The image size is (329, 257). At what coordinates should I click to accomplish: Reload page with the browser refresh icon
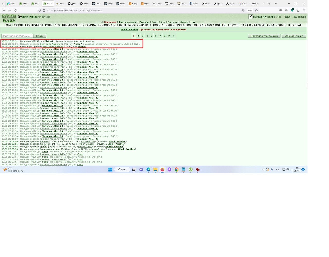(x=15, y=10)
